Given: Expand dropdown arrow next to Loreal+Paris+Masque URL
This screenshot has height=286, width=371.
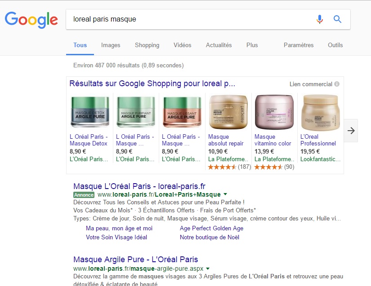Looking at the screenshot, I should 225,194.
